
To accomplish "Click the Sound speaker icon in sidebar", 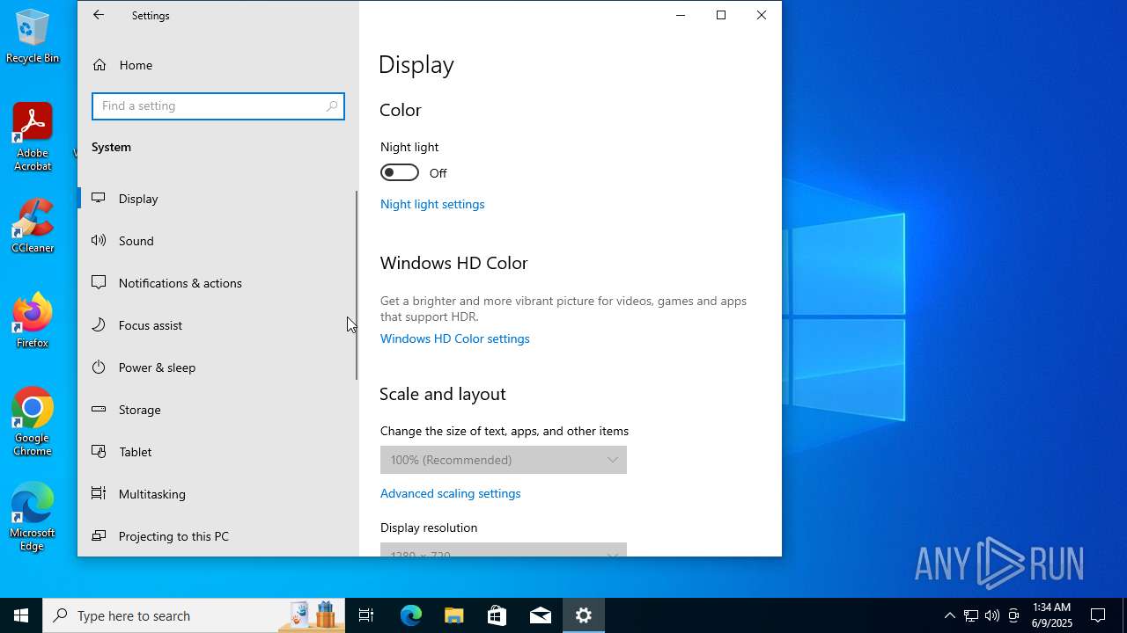I will click(99, 240).
